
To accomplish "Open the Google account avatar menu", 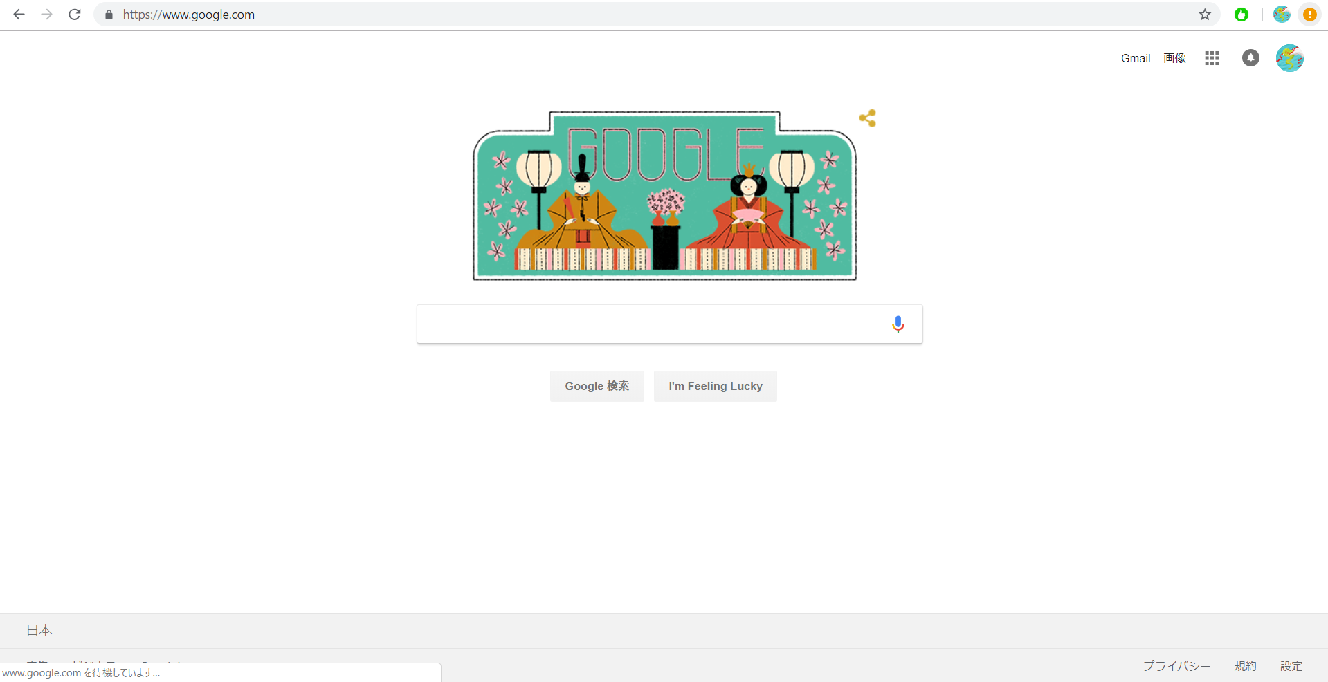I will pos(1290,58).
